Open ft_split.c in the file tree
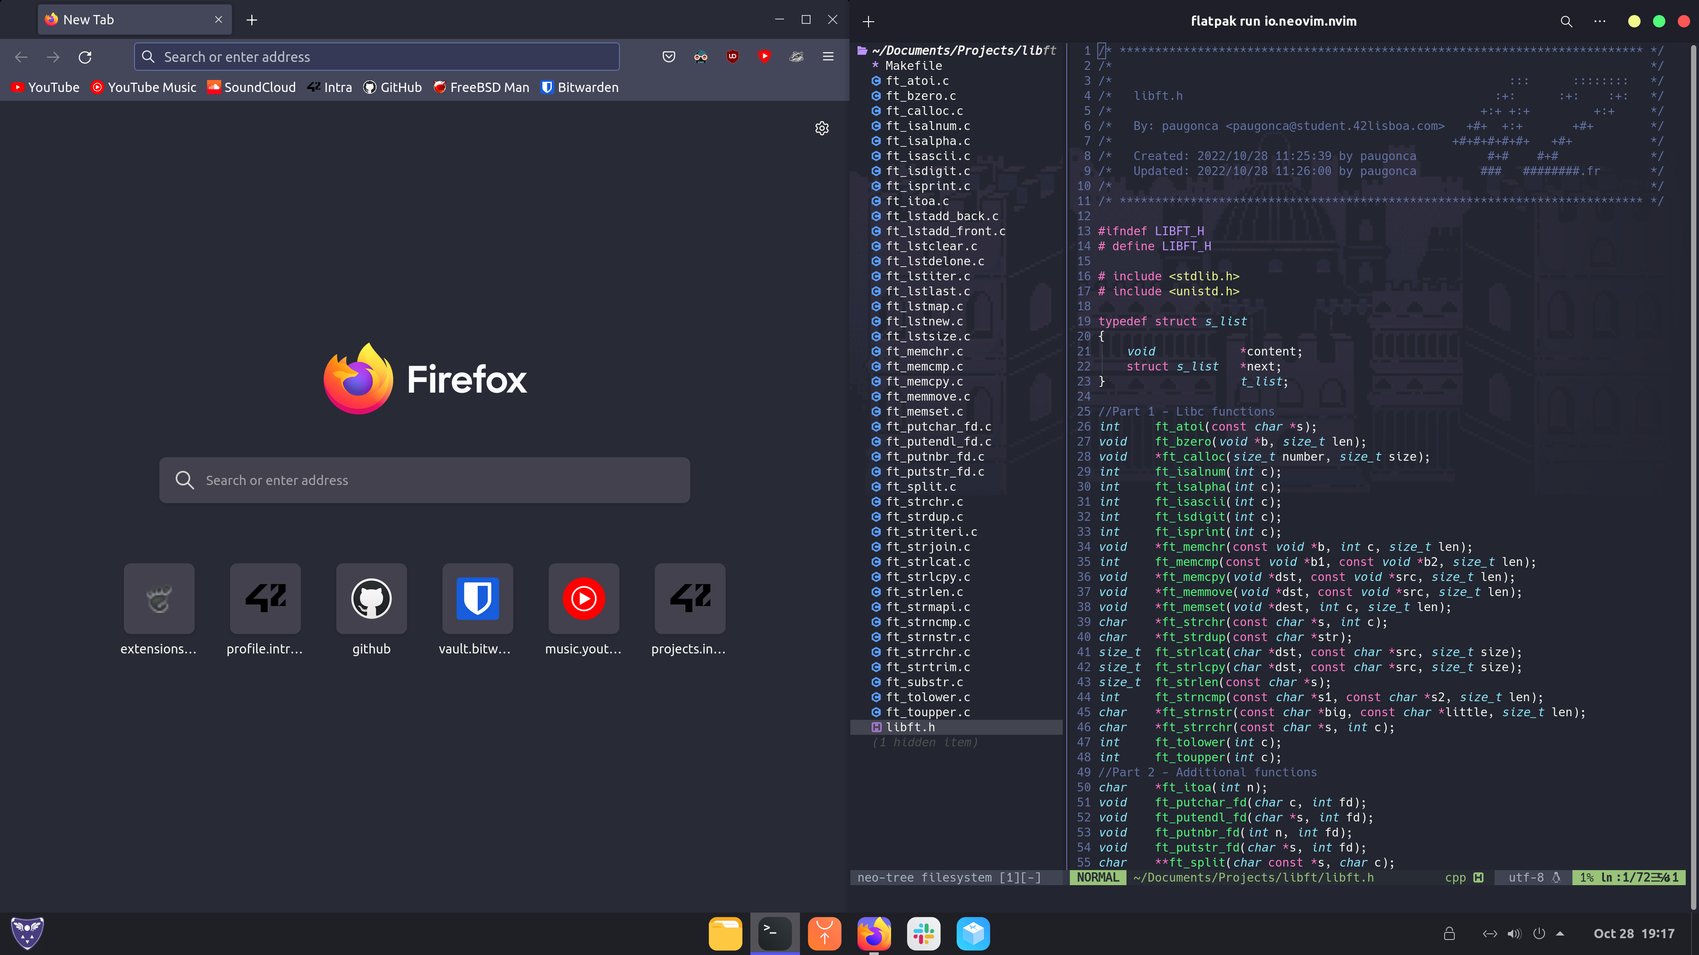The image size is (1699, 955). [x=920, y=486]
